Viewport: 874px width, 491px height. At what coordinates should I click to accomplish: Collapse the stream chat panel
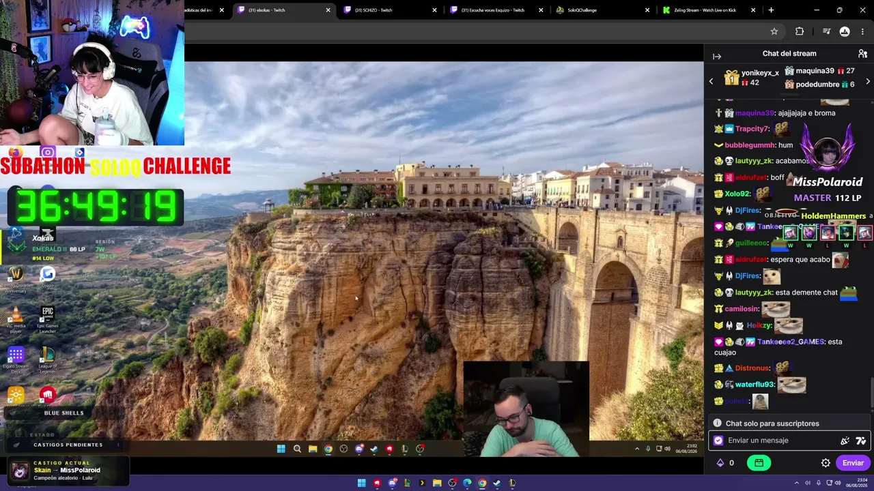(717, 57)
